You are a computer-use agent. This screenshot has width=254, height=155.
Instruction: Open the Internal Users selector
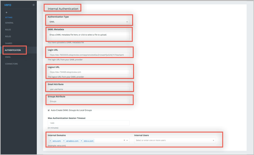(175, 141)
